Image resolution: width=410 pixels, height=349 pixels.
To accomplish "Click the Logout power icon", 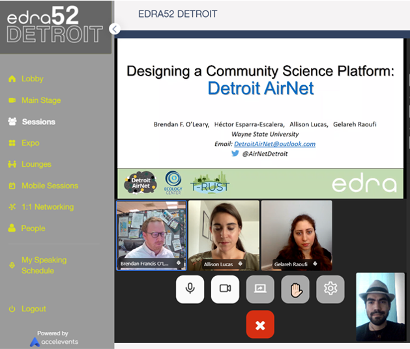I will pyautogui.click(x=12, y=309).
